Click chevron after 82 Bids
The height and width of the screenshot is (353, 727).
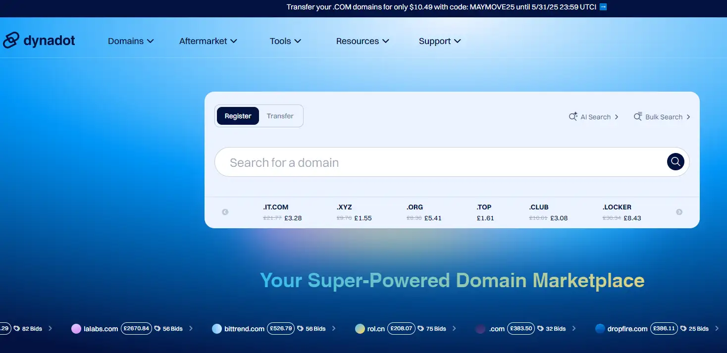pos(51,328)
